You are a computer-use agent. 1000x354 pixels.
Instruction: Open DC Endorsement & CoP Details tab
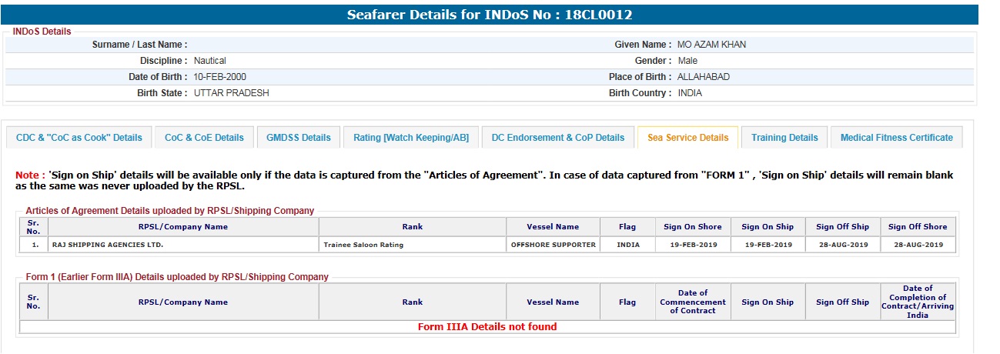pos(558,138)
